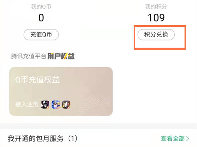Tap the 充值Q币 button
The image size is (197, 147).
[41, 35]
